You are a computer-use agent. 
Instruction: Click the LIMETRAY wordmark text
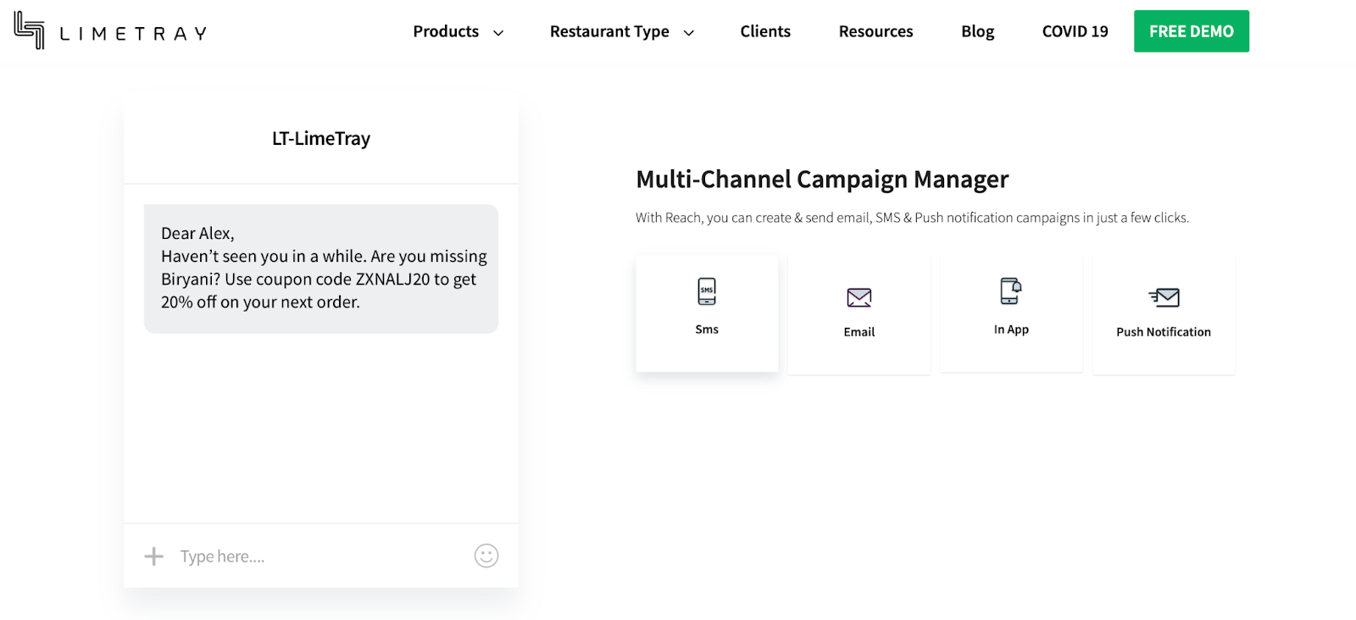coord(133,34)
